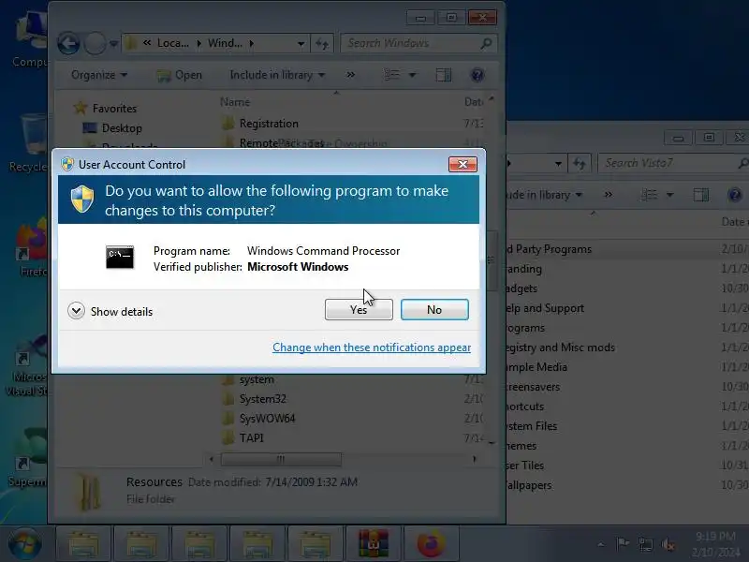749x562 pixels.
Task: Click Open in the explorer toolbar
Action: tap(180, 75)
